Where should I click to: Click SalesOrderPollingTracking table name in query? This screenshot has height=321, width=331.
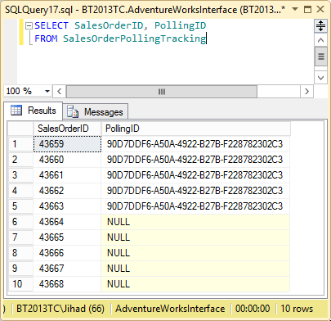pos(134,38)
